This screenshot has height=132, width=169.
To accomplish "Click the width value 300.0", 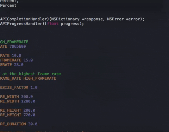I will click(27, 97).
